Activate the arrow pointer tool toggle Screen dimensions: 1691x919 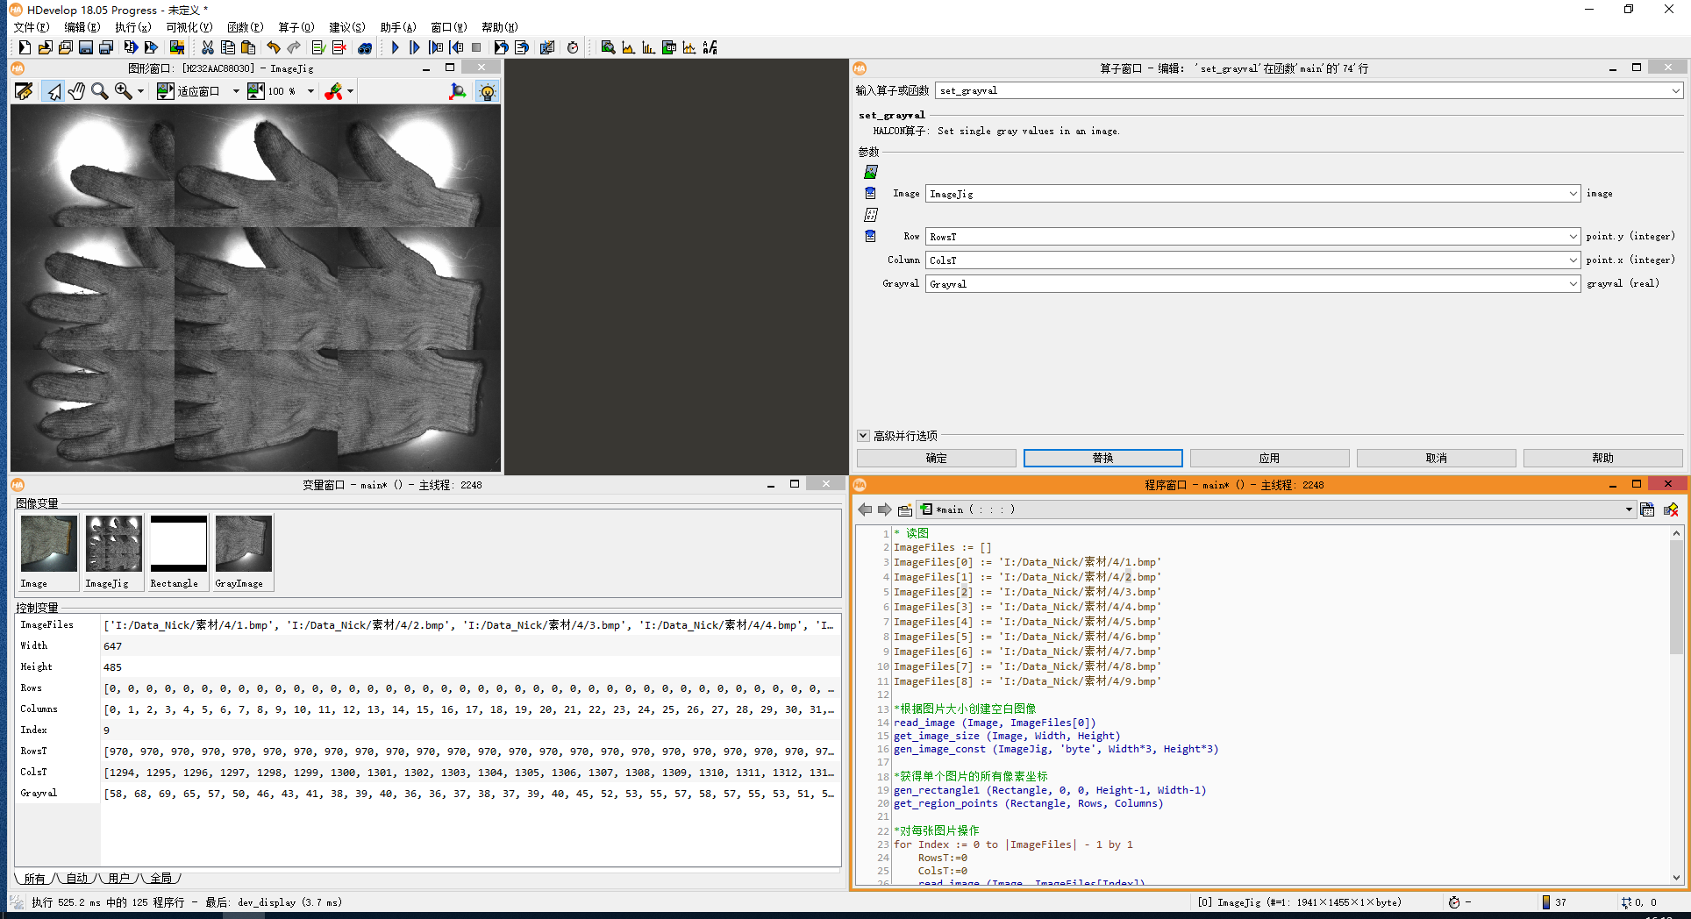click(54, 90)
